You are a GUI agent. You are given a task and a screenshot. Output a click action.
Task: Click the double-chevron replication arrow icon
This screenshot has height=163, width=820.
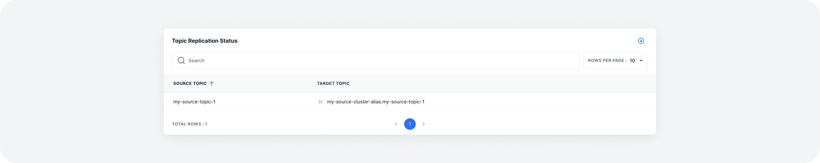pos(320,102)
